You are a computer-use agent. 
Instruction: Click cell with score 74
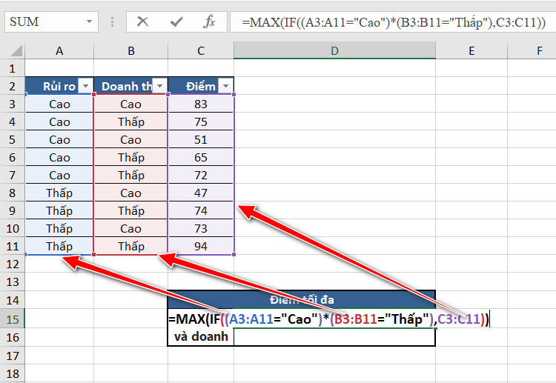201,210
